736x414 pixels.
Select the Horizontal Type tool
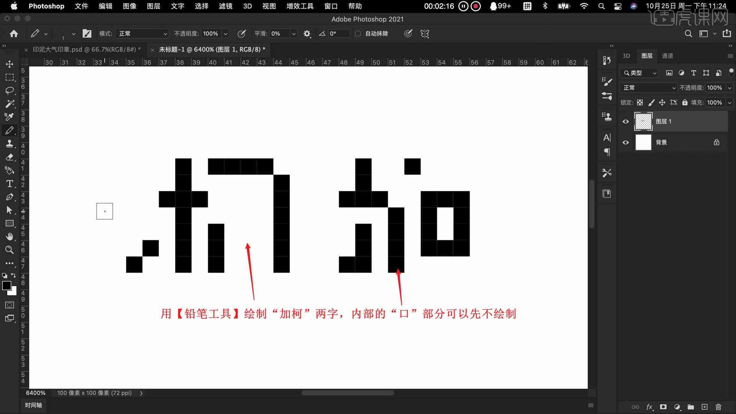pyautogui.click(x=10, y=184)
